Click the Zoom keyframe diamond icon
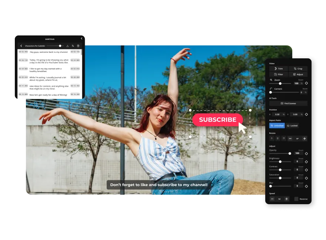 306,83
